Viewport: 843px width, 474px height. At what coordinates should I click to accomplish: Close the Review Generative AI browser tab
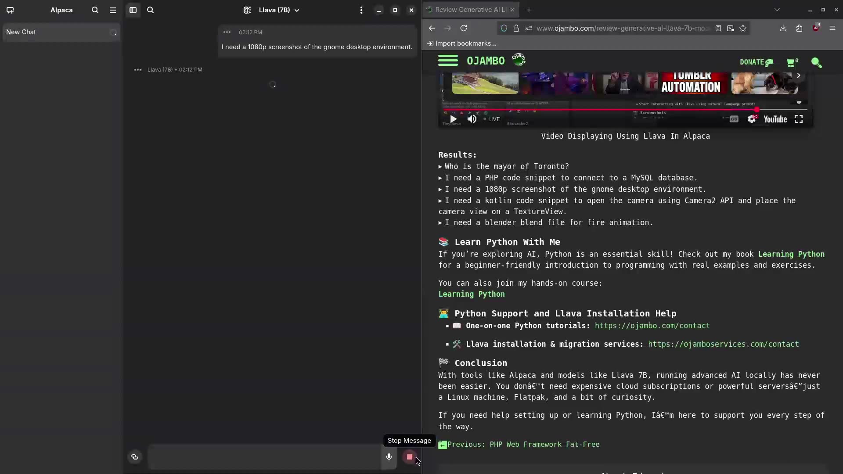click(512, 10)
